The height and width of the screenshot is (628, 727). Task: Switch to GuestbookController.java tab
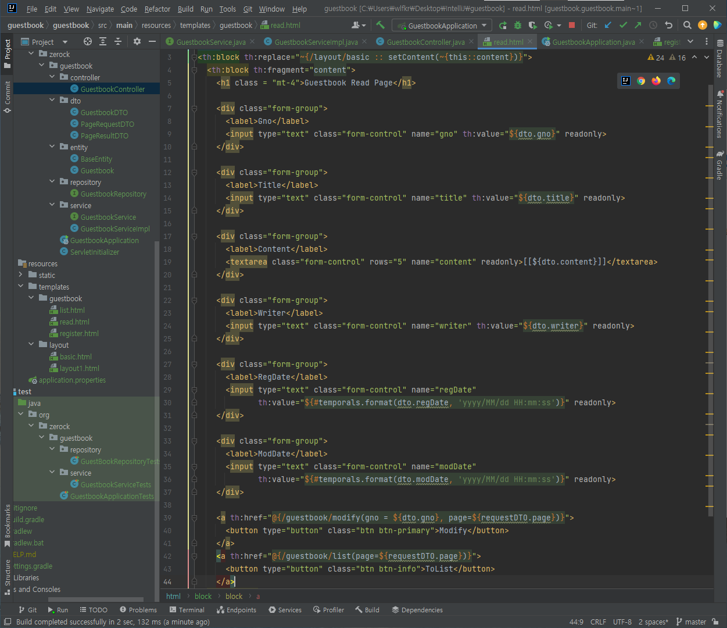pyautogui.click(x=425, y=42)
